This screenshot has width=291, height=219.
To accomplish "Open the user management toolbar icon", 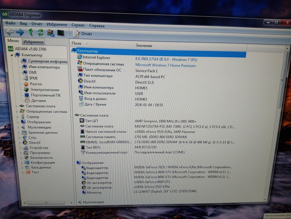I will (51, 33).
